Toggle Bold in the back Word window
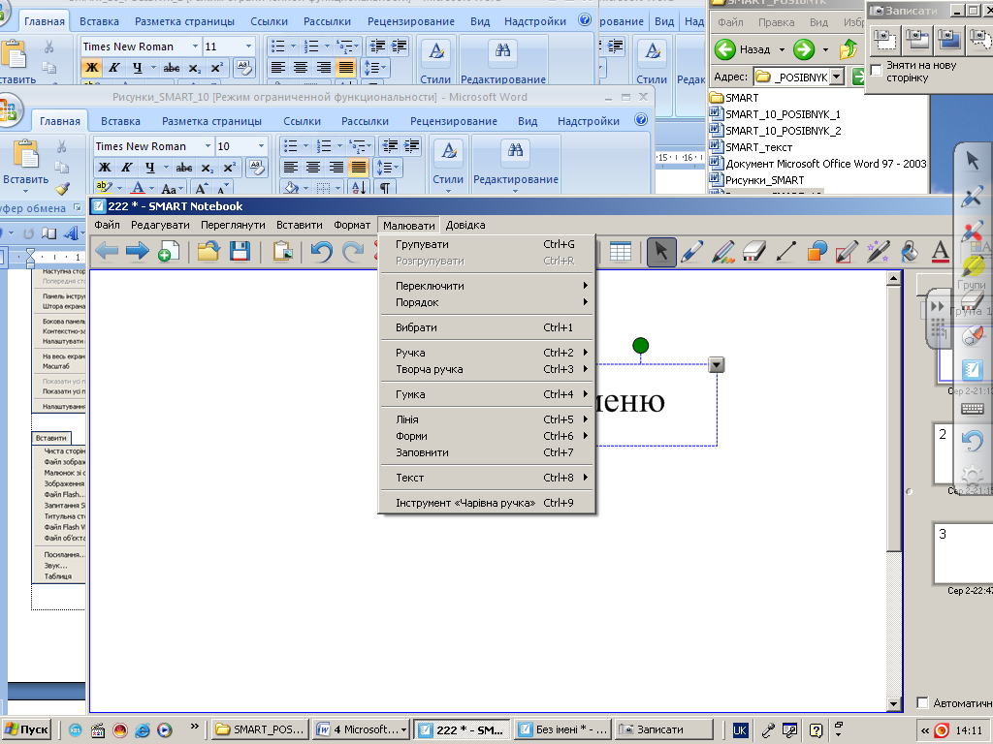 (92, 67)
